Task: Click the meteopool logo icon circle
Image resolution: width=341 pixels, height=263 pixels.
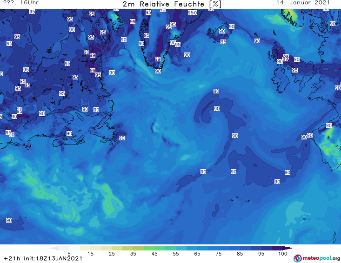Action: (297, 258)
